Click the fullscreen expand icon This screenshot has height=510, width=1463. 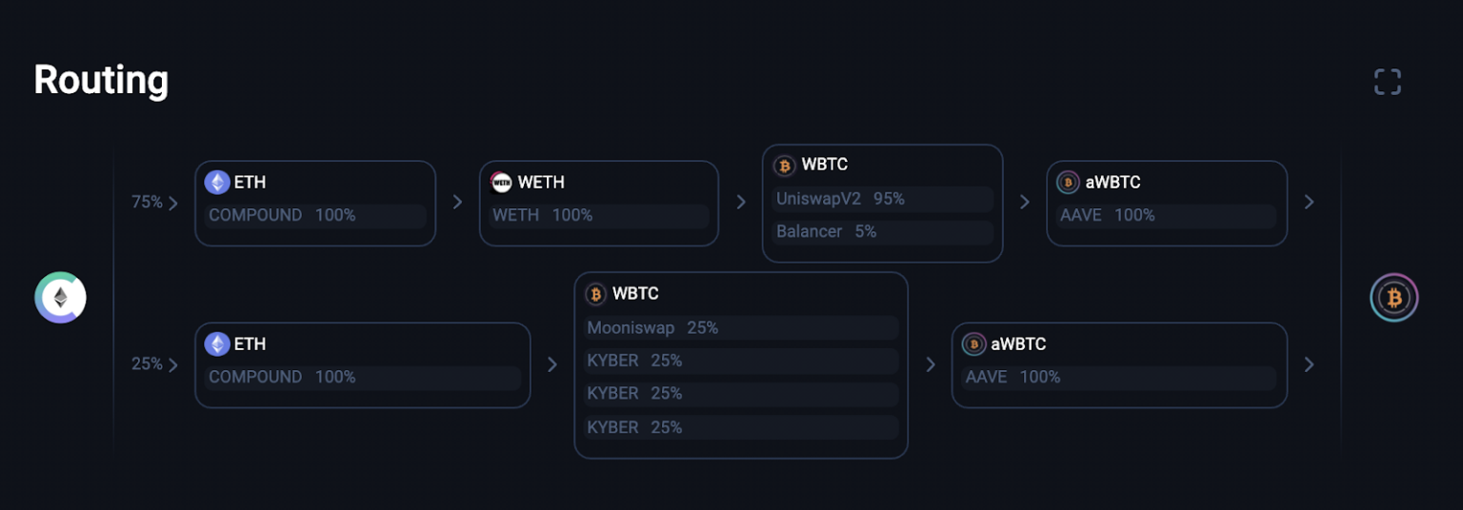[x=1387, y=82]
